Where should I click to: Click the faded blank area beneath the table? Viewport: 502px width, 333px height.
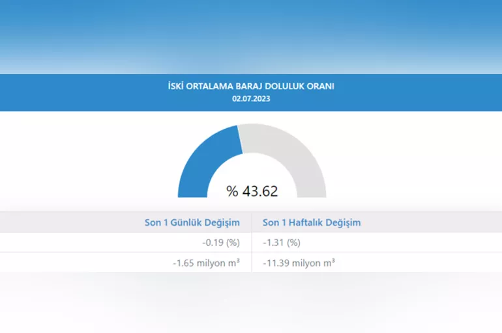point(251,302)
